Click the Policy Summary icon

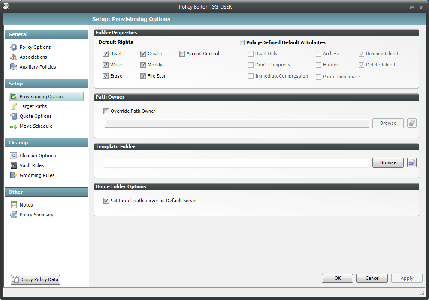(x=13, y=215)
